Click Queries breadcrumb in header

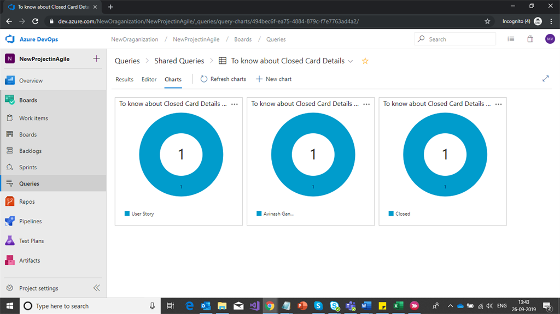click(276, 39)
